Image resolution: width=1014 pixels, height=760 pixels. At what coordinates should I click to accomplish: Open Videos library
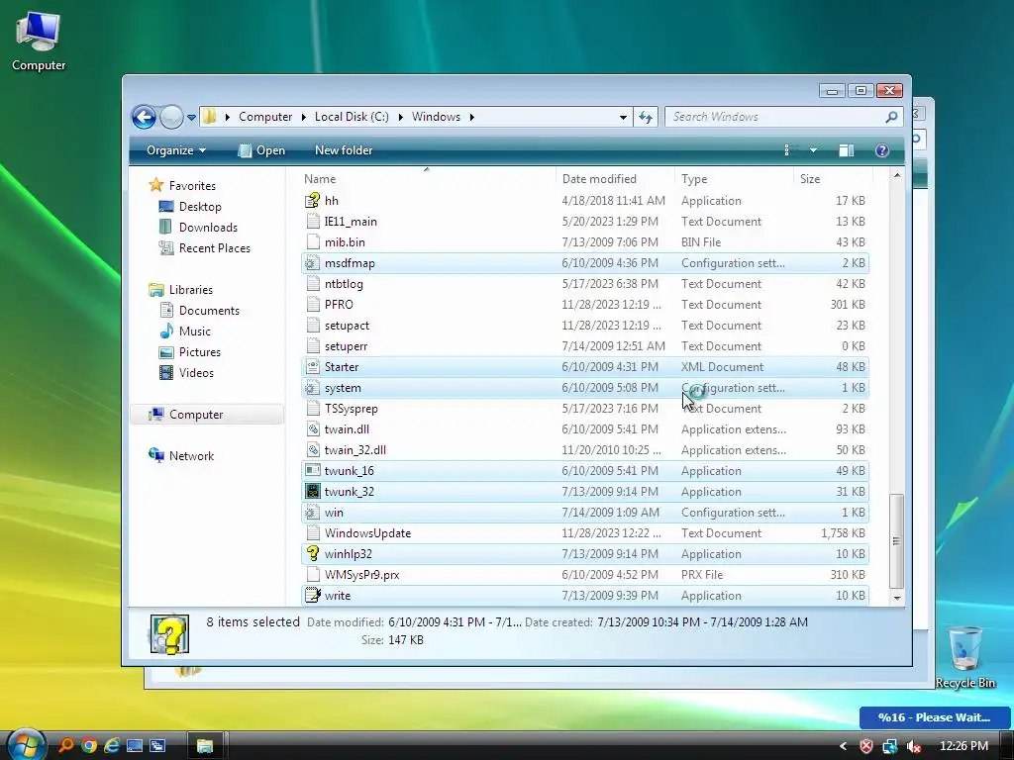(x=196, y=373)
